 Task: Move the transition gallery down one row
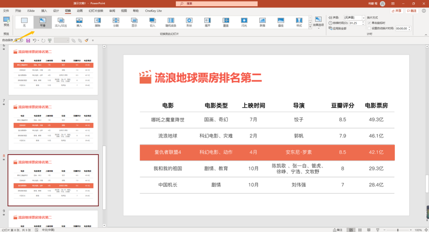[310, 22]
